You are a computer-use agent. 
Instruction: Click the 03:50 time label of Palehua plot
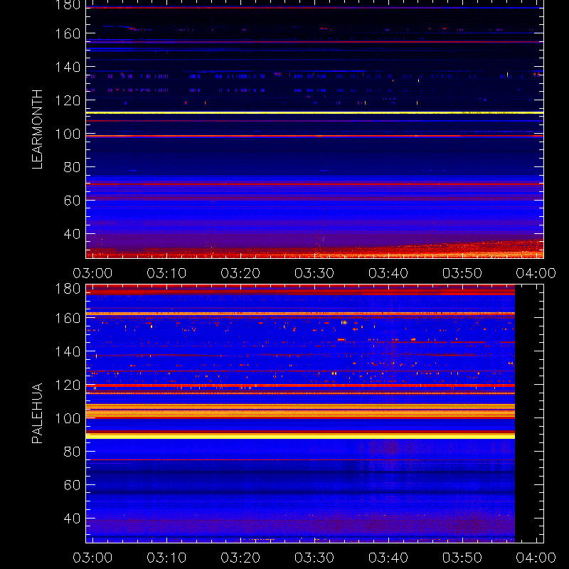(x=462, y=558)
